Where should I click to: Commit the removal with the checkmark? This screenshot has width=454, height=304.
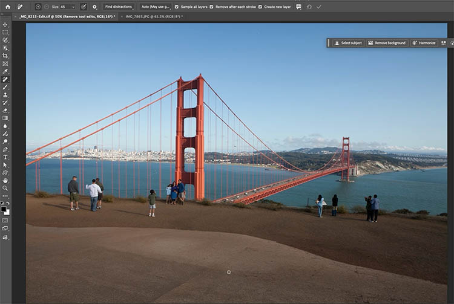point(319,7)
